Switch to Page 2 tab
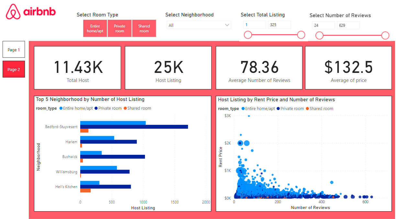The height and width of the screenshot is (219, 396). pos(14,69)
